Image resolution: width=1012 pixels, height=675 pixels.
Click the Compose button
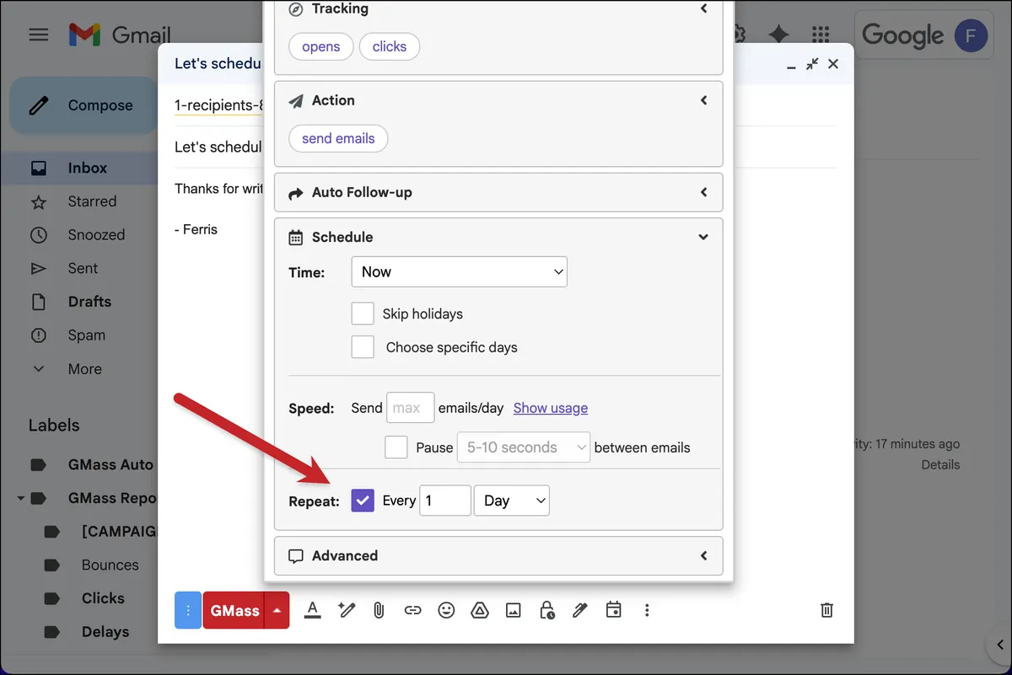click(x=83, y=105)
